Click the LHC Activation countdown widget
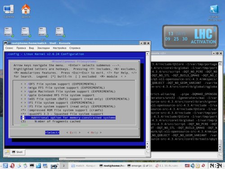The width and height of the screenshot is (225, 169). click(x=190, y=37)
